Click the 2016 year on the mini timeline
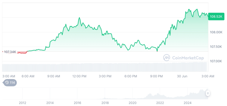Viewport: 227px width, 106px height. click(77, 103)
